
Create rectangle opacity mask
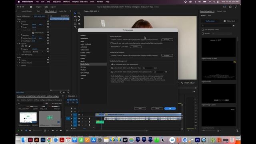coord(26,46)
